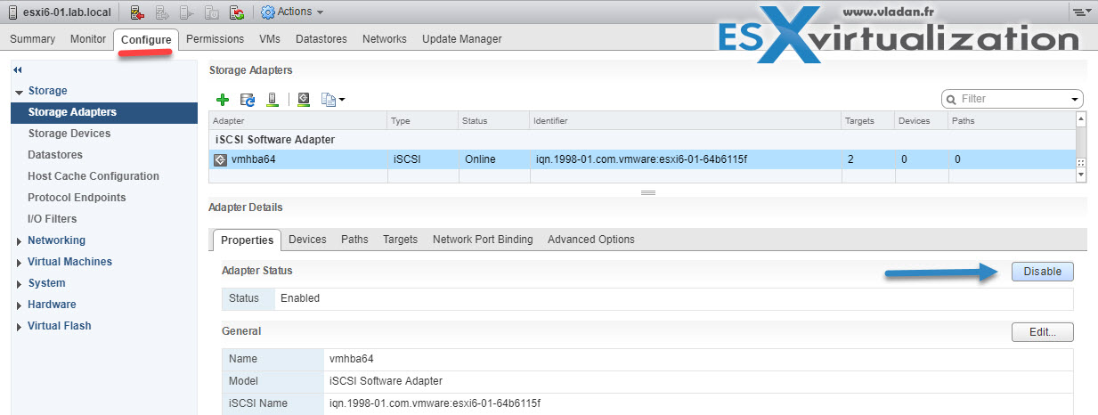Click the Rescan adapter icon
This screenshot has height=415, width=1098.
(x=304, y=100)
